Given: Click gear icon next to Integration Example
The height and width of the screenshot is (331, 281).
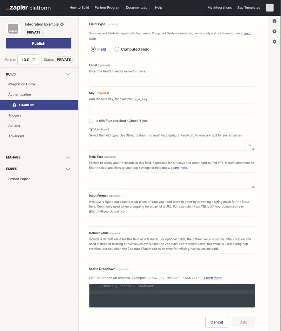Looking at the screenshot, I should coord(62,24).
